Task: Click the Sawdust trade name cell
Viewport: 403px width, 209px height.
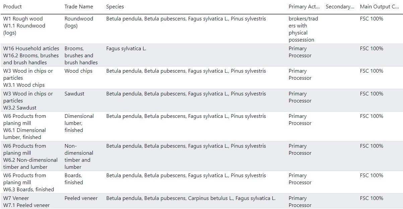Action: tap(74, 94)
